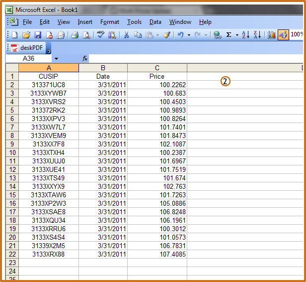The height and width of the screenshot is (282, 306).
Task: Select column B header
Action: (x=103, y=68)
